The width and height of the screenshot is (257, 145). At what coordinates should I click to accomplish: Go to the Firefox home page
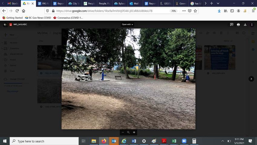click(x=24, y=11)
